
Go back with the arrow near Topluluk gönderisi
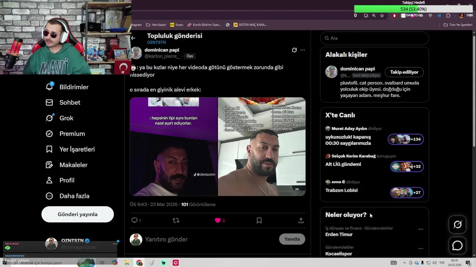(x=133, y=38)
